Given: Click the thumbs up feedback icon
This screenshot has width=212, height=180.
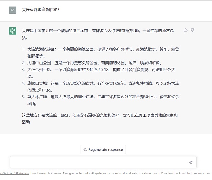Looking at the screenshot, I should tap(186, 30).
